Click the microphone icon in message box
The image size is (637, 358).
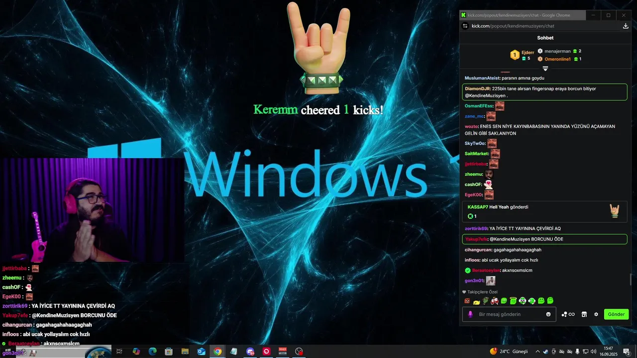point(470,314)
